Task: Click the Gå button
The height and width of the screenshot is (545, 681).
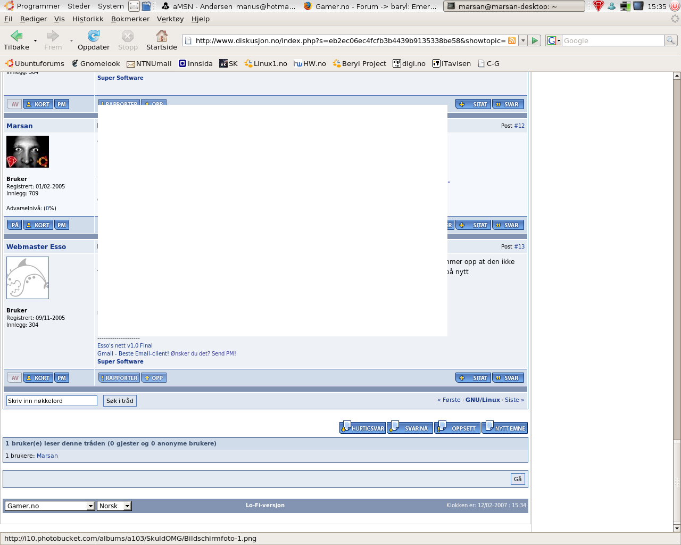Action: (518, 479)
